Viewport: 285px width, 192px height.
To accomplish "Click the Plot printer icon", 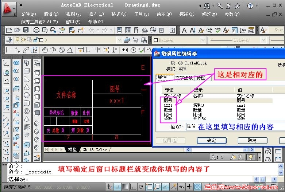I will coord(36,30).
